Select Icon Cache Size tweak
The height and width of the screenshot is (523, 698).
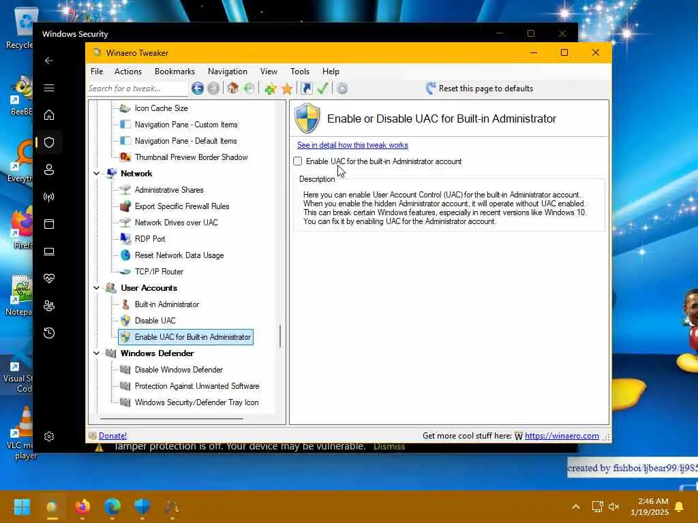(161, 108)
